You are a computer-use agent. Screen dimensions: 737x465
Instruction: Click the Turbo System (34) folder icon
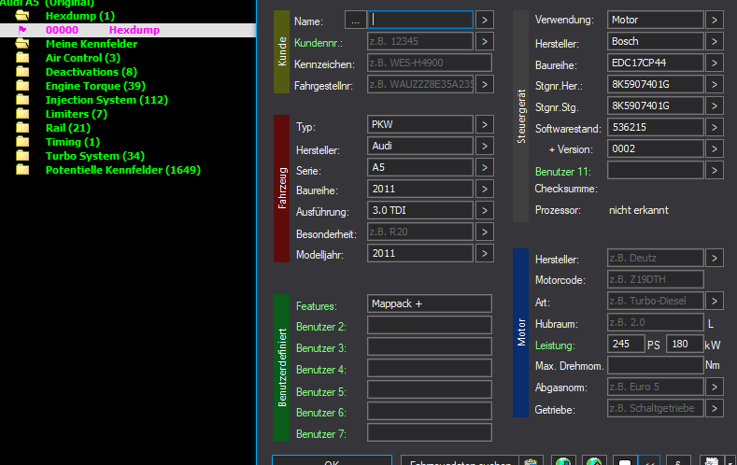(22, 156)
